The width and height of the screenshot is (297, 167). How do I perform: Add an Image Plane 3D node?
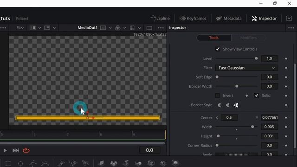pos(101,163)
